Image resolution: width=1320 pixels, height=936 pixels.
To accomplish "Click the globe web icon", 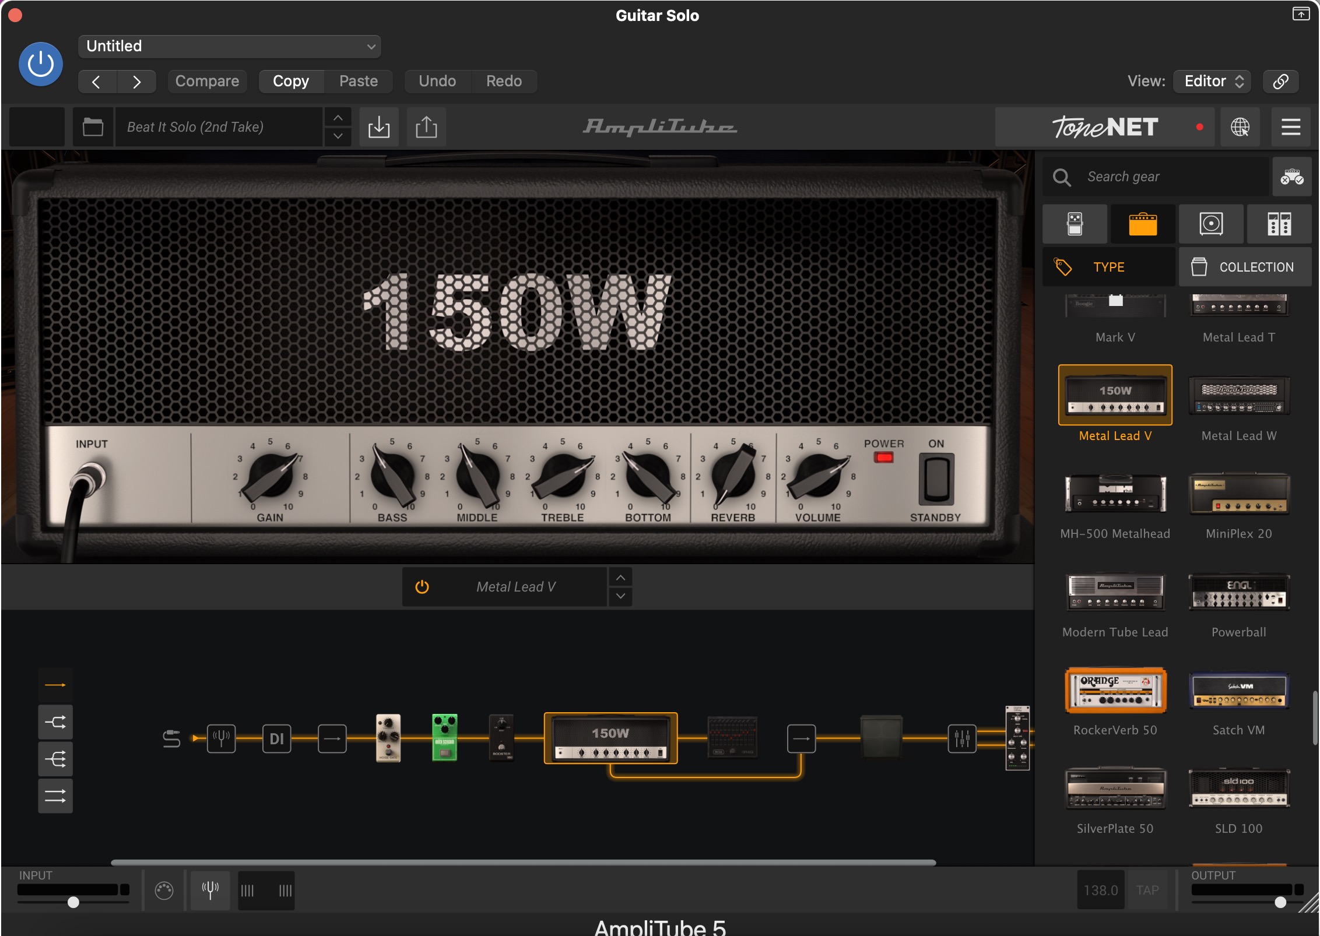I will pos(1240,126).
